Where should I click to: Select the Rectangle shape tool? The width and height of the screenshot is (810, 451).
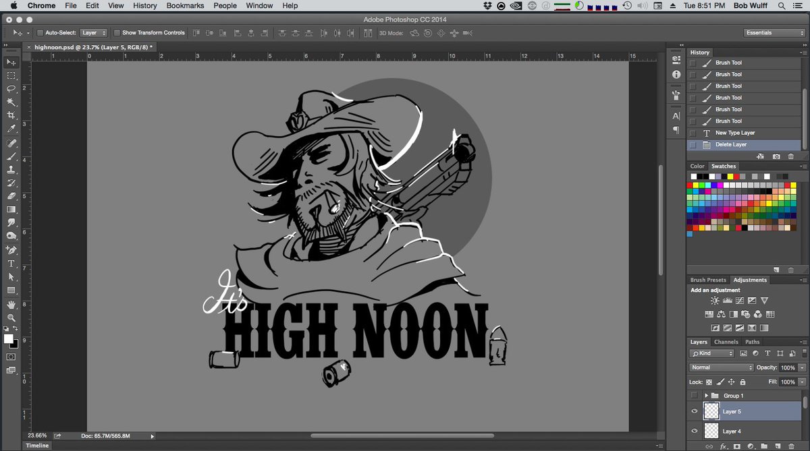11,291
